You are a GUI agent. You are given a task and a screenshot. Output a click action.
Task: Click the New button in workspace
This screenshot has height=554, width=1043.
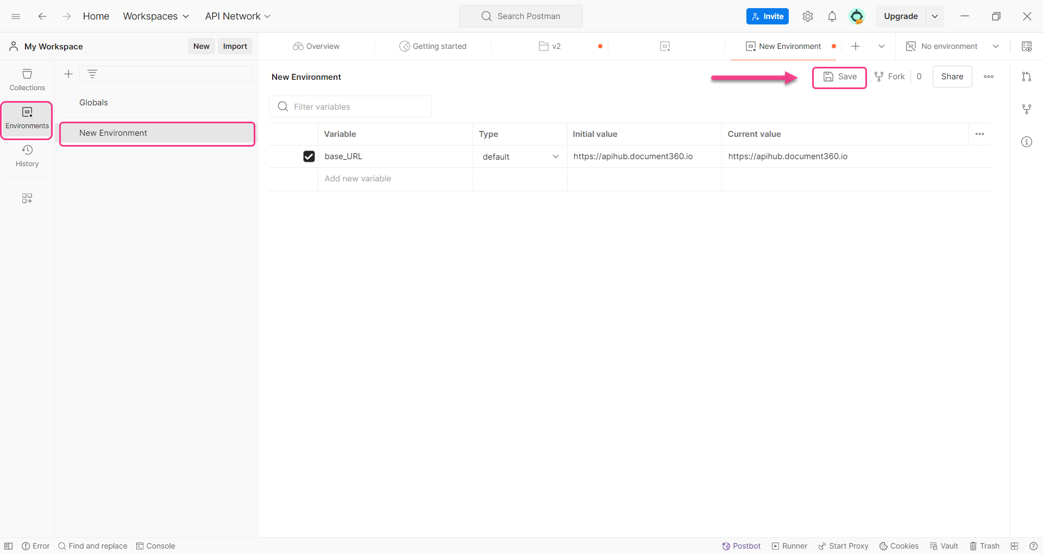pyautogui.click(x=202, y=46)
